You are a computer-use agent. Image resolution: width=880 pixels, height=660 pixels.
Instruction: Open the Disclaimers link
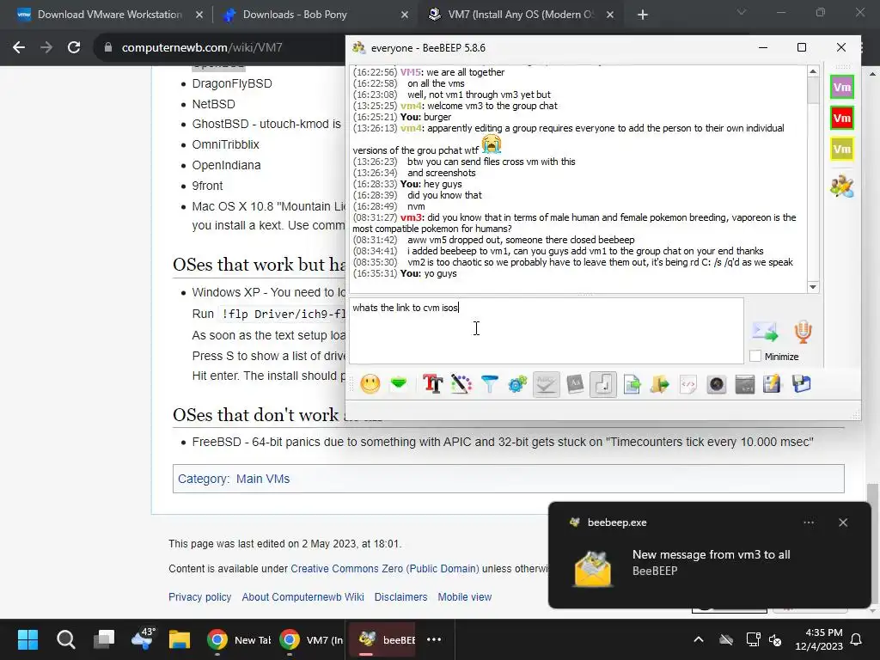[x=400, y=597]
